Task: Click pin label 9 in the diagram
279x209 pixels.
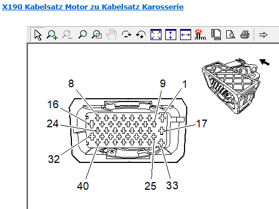Action: pyautogui.click(x=163, y=83)
